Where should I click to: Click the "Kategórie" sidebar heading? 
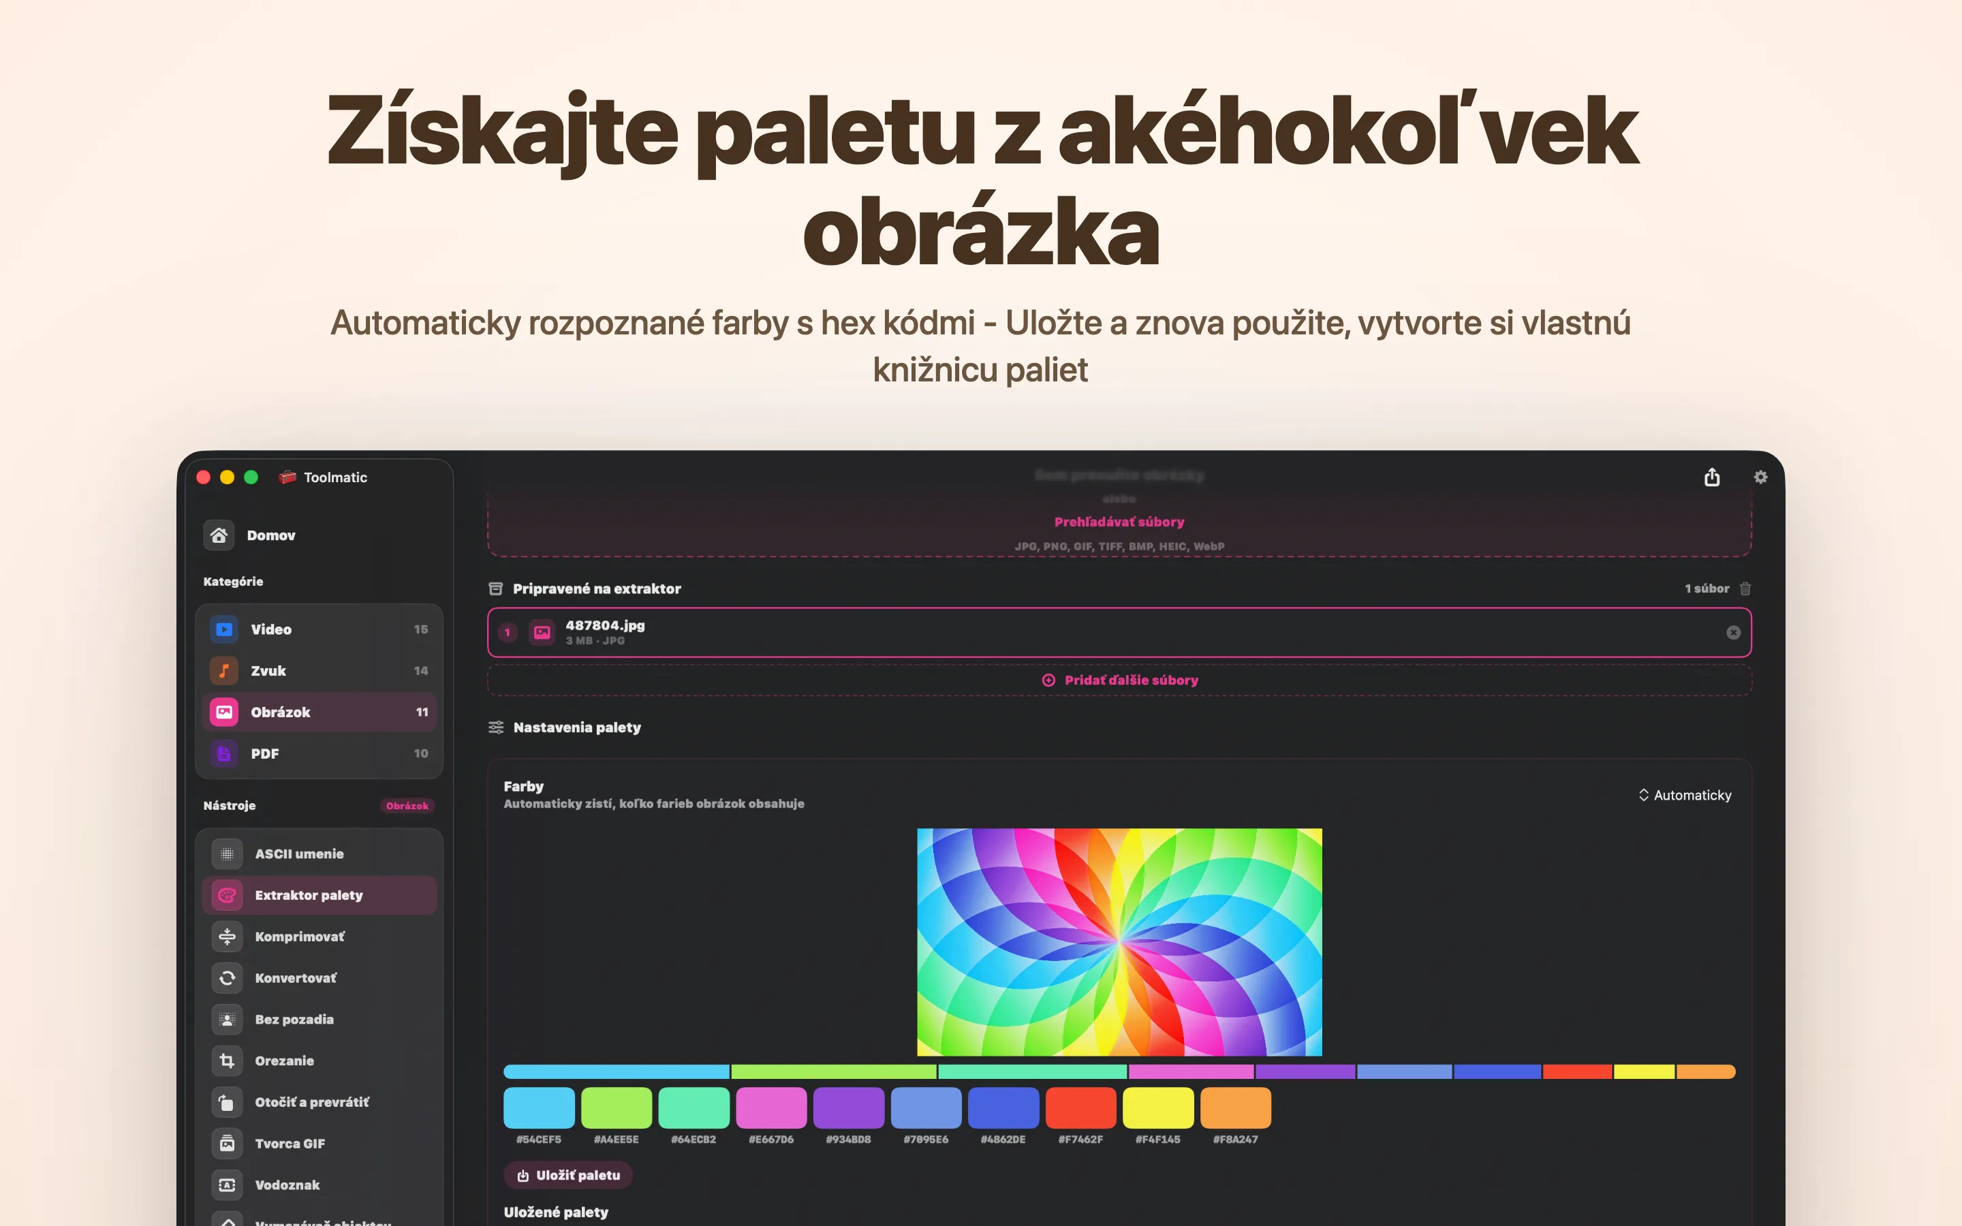click(234, 582)
